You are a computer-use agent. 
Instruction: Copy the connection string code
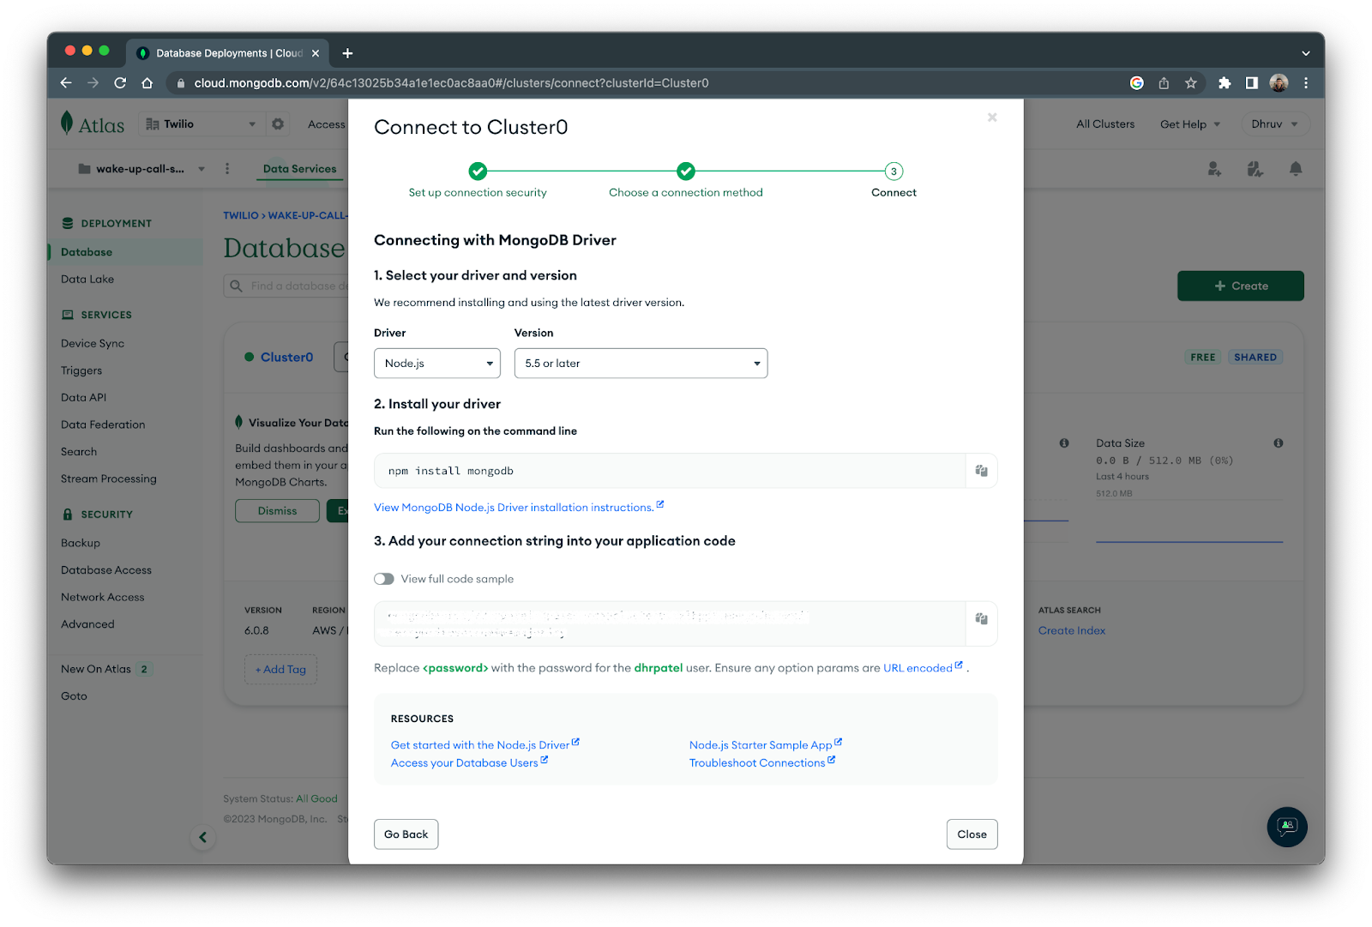[981, 619]
